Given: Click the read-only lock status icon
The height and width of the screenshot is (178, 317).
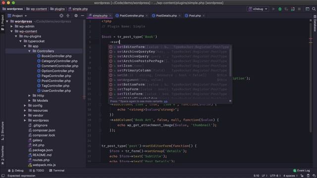Looking at the screenshot, I should coord(302,176).
